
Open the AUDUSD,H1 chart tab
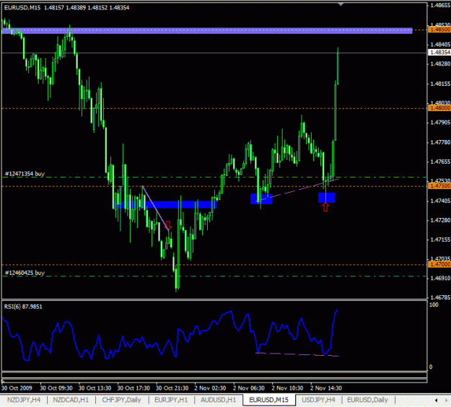point(219,400)
